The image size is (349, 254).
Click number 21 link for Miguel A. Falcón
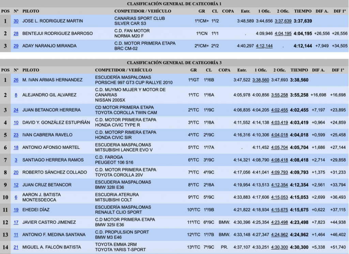pos(16,247)
